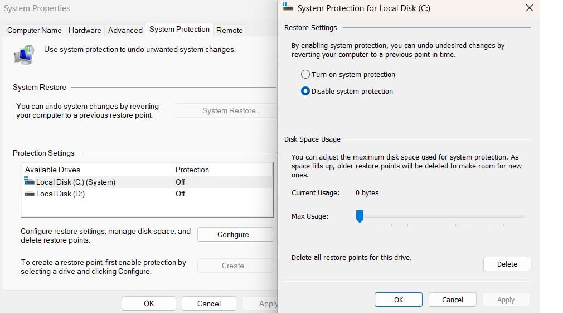
Task: Select Disable system protection radio button
Action: [x=305, y=92]
